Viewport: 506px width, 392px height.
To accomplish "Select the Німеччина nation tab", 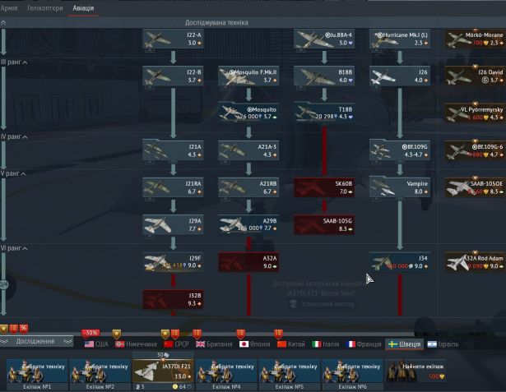I will 137,344.
